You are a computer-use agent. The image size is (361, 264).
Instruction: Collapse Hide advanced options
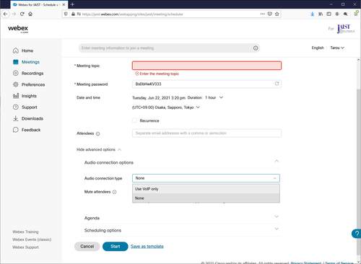pos(99,149)
